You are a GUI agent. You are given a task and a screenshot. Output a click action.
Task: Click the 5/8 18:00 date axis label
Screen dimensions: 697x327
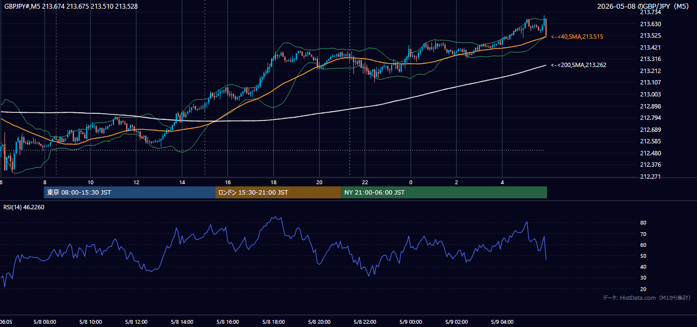point(274,322)
